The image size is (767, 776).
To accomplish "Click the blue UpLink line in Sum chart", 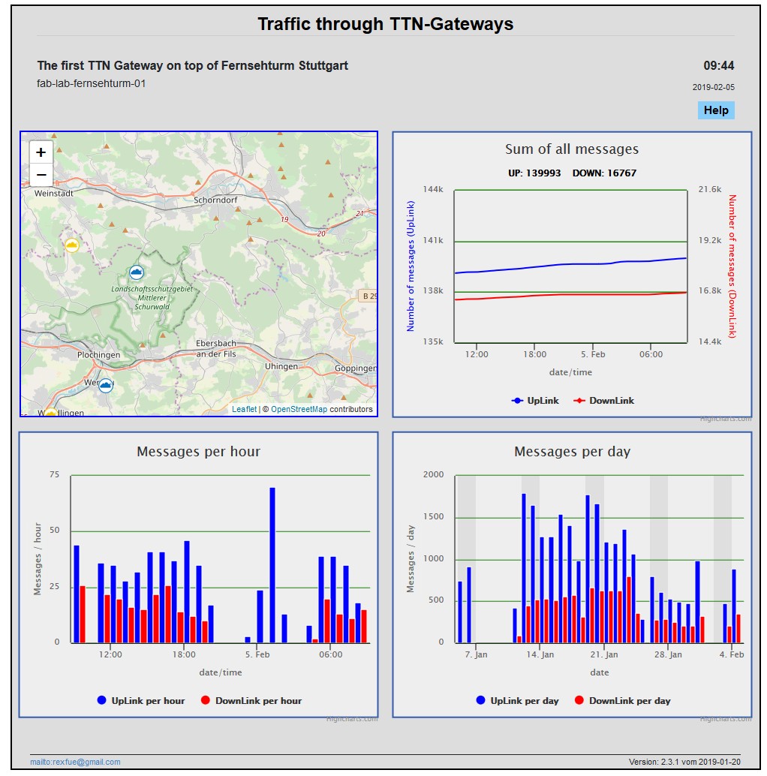I will (x=570, y=264).
